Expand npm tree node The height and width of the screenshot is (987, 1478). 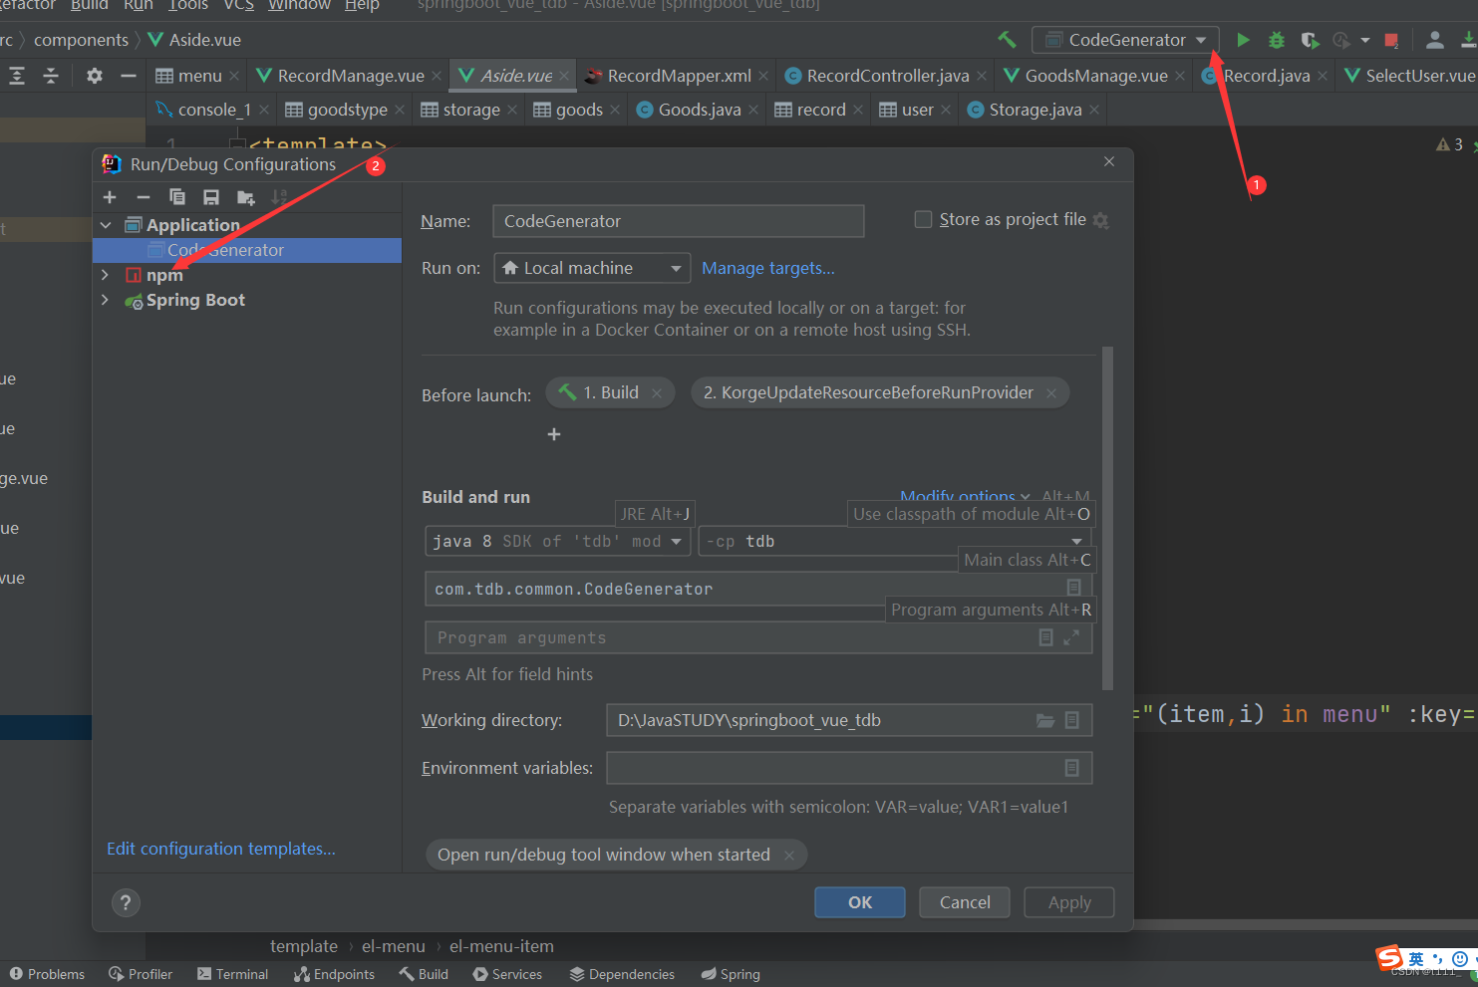[106, 275]
